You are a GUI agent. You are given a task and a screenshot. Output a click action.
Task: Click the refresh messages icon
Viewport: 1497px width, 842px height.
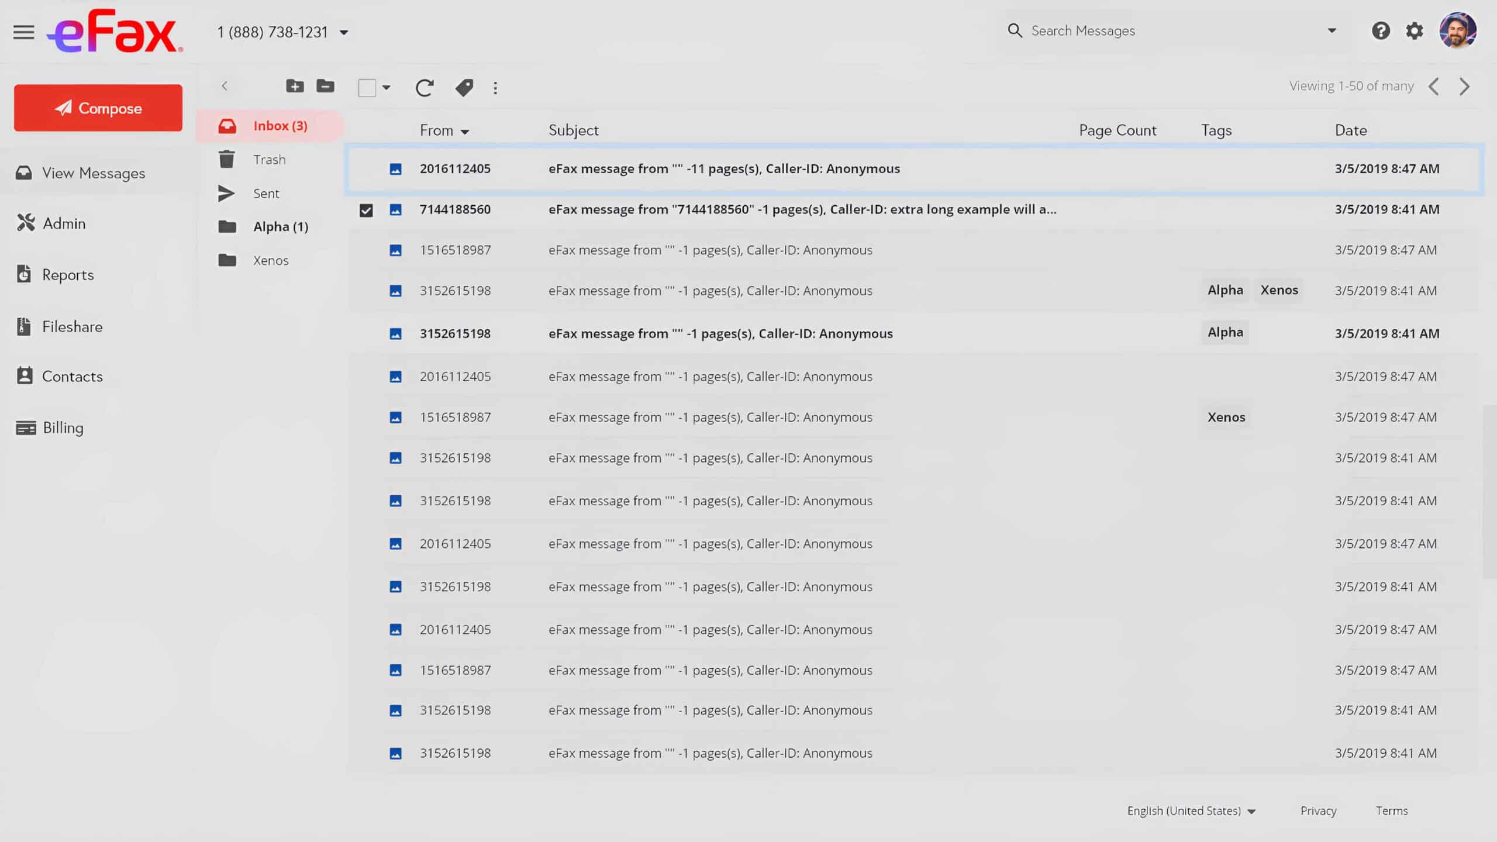click(424, 88)
